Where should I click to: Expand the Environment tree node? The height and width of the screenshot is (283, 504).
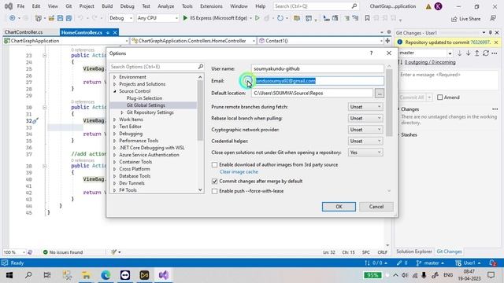pyautogui.click(x=114, y=77)
